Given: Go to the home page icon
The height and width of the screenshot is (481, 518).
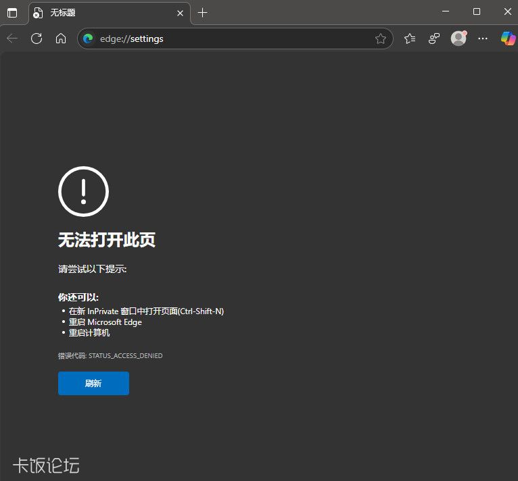Looking at the screenshot, I should tap(61, 39).
